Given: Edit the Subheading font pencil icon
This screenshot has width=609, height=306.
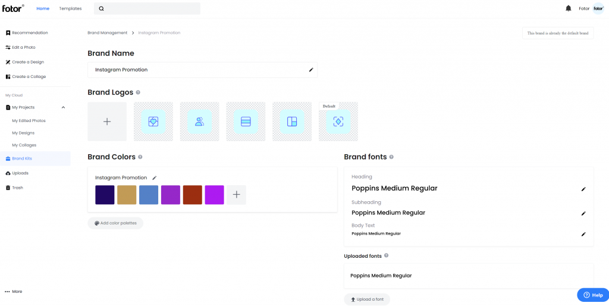Looking at the screenshot, I should click(583, 214).
